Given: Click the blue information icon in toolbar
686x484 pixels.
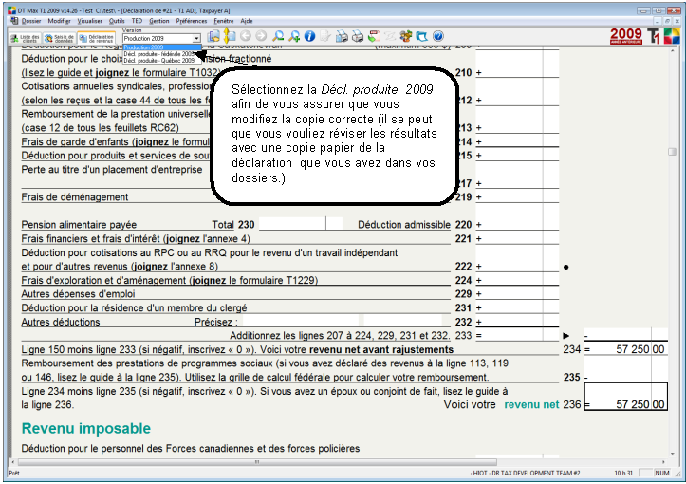Looking at the screenshot, I should coord(310,37).
